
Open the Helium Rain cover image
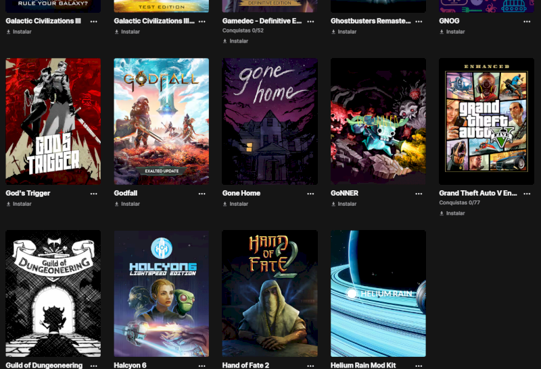(378, 293)
